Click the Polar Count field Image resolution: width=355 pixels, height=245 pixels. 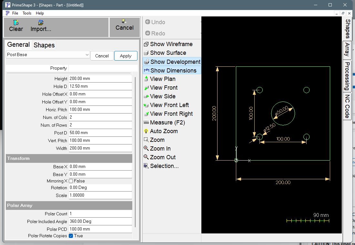100,213
